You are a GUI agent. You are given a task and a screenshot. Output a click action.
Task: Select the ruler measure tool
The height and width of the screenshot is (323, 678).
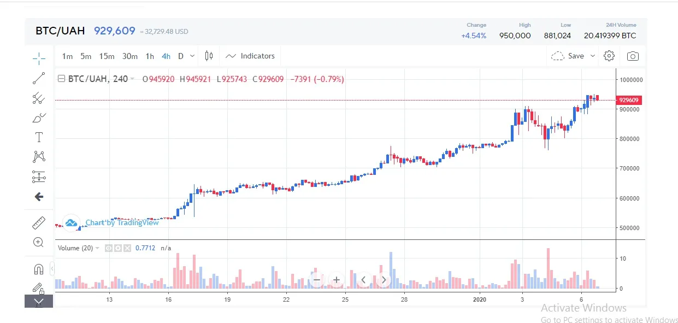39,222
